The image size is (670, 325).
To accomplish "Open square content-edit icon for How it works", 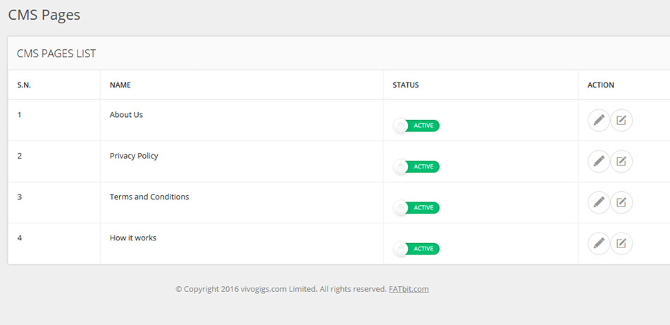I will 621,244.
